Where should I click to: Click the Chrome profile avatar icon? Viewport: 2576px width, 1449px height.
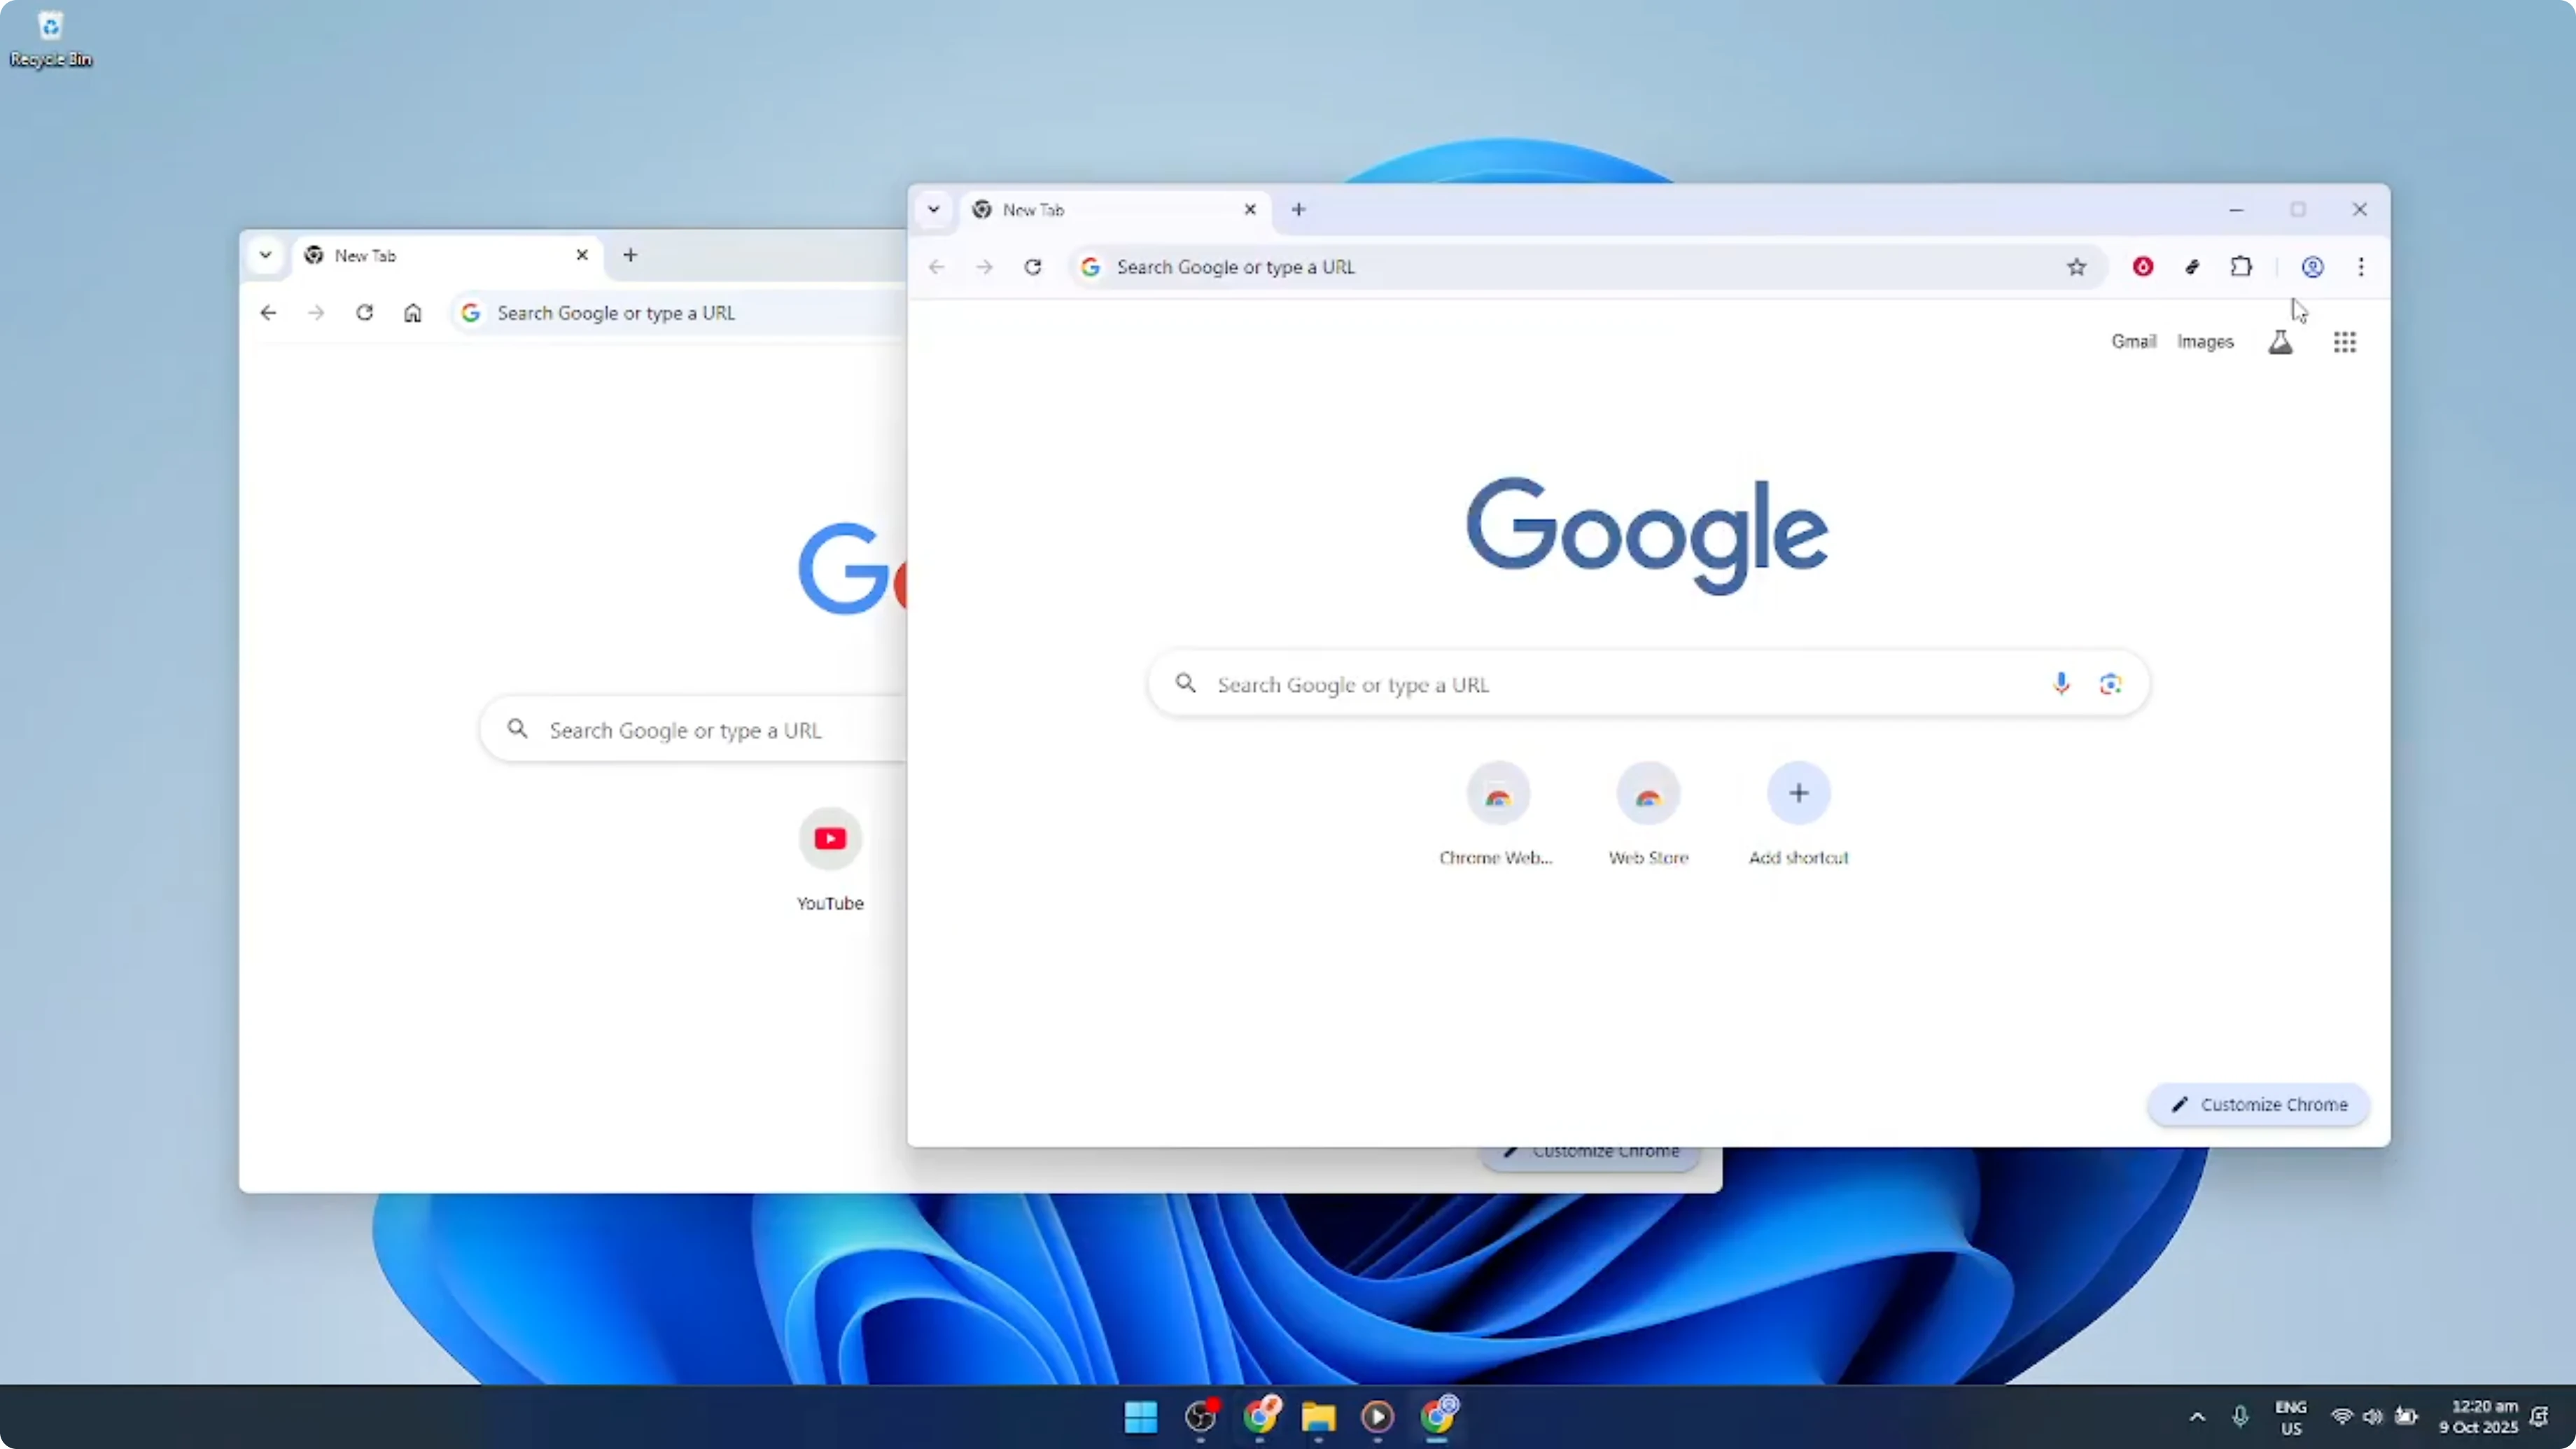pyautogui.click(x=2312, y=267)
